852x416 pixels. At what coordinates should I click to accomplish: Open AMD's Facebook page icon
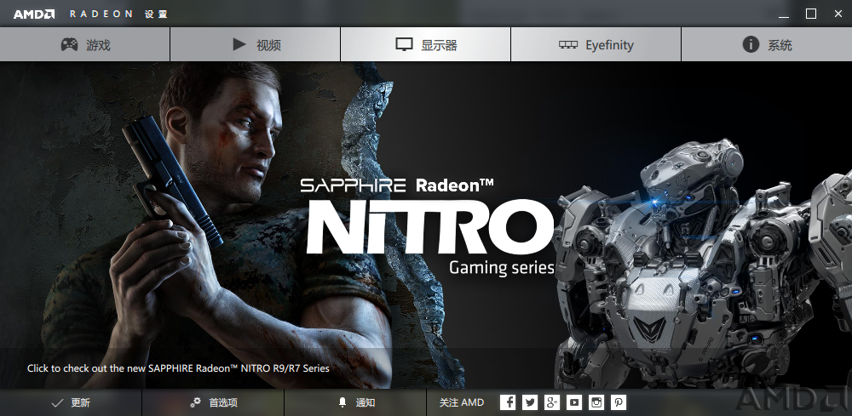508,402
